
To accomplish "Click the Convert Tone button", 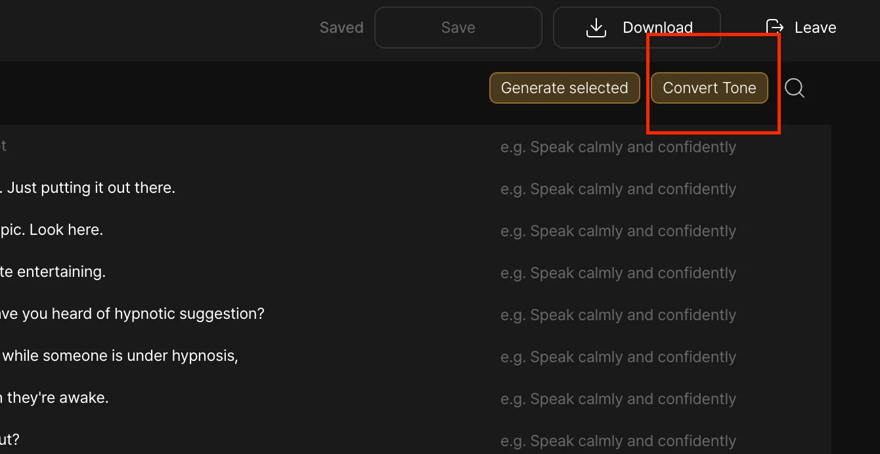I will [709, 88].
